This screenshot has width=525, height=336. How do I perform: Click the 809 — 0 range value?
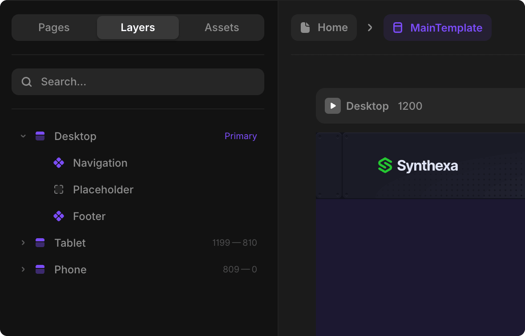240,269
